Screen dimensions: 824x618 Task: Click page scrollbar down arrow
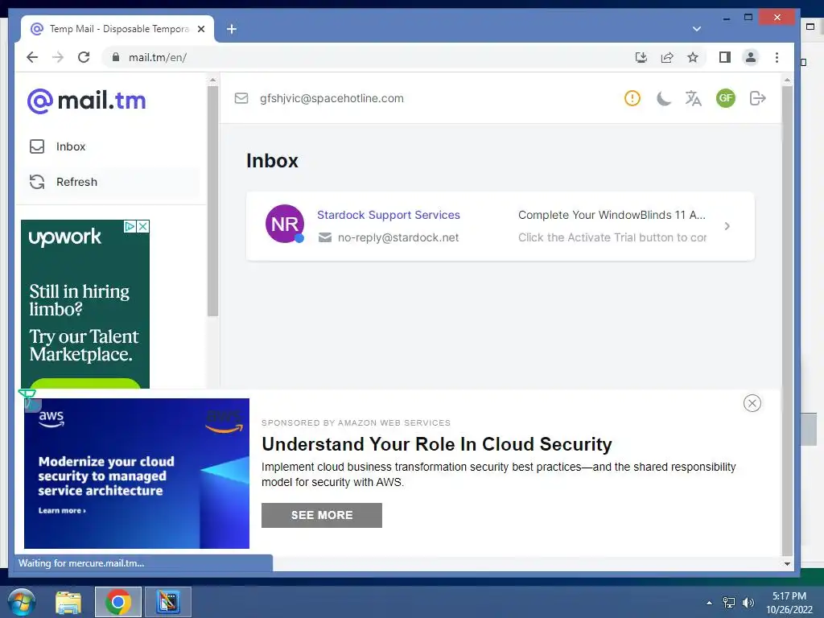pyautogui.click(x=787, y=564)
